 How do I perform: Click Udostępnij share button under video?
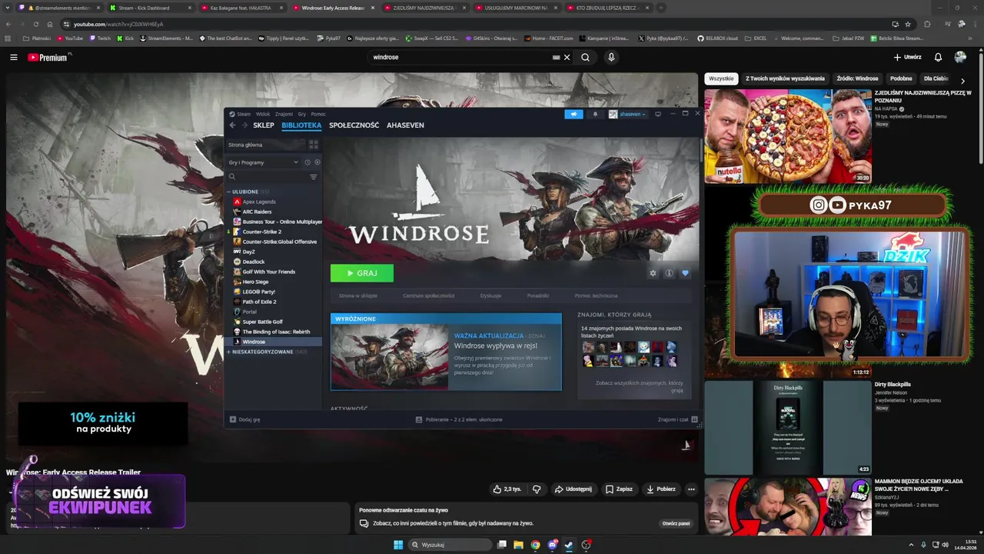point(573,489)
